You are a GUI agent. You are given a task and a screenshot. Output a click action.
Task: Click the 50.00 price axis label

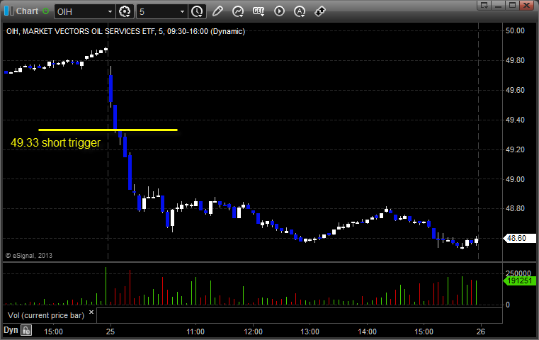(x=515, y=30)
